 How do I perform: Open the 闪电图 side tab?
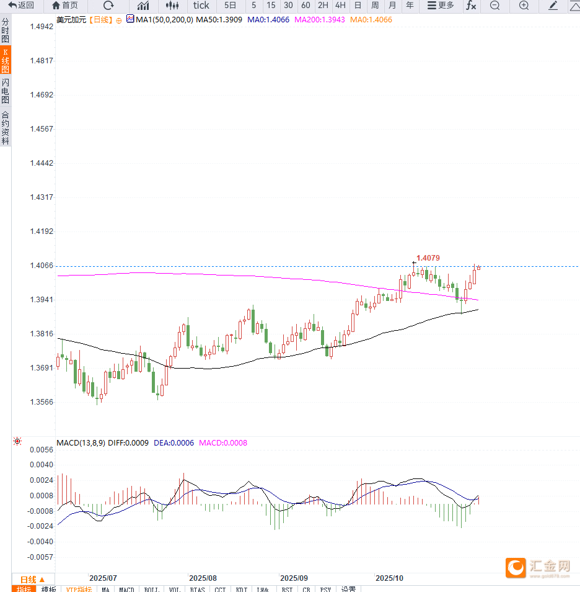6,91
